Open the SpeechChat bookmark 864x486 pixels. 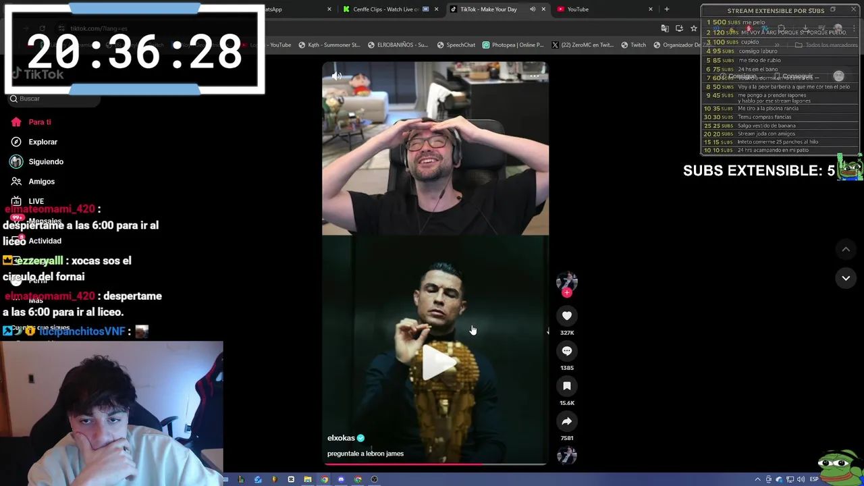pyautogui.click(x=456, y=45)
